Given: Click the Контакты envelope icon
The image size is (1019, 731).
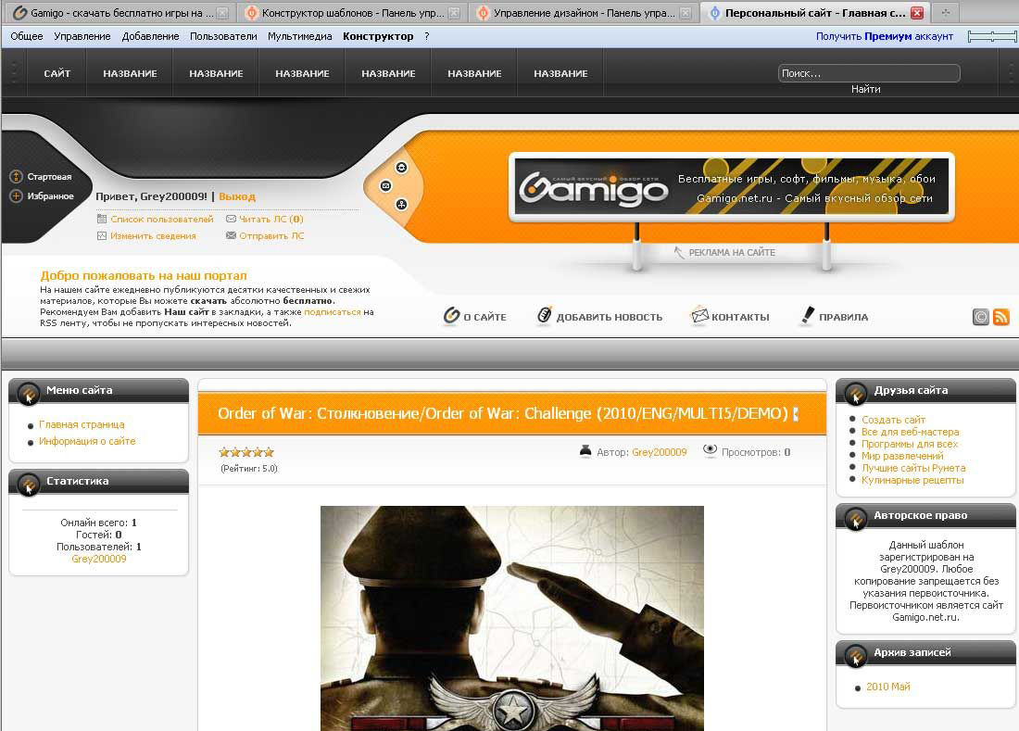Looking at the screenshot, I should tap(699, 315).
